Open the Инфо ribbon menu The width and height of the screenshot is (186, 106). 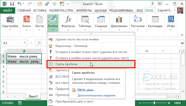point(171,23)
